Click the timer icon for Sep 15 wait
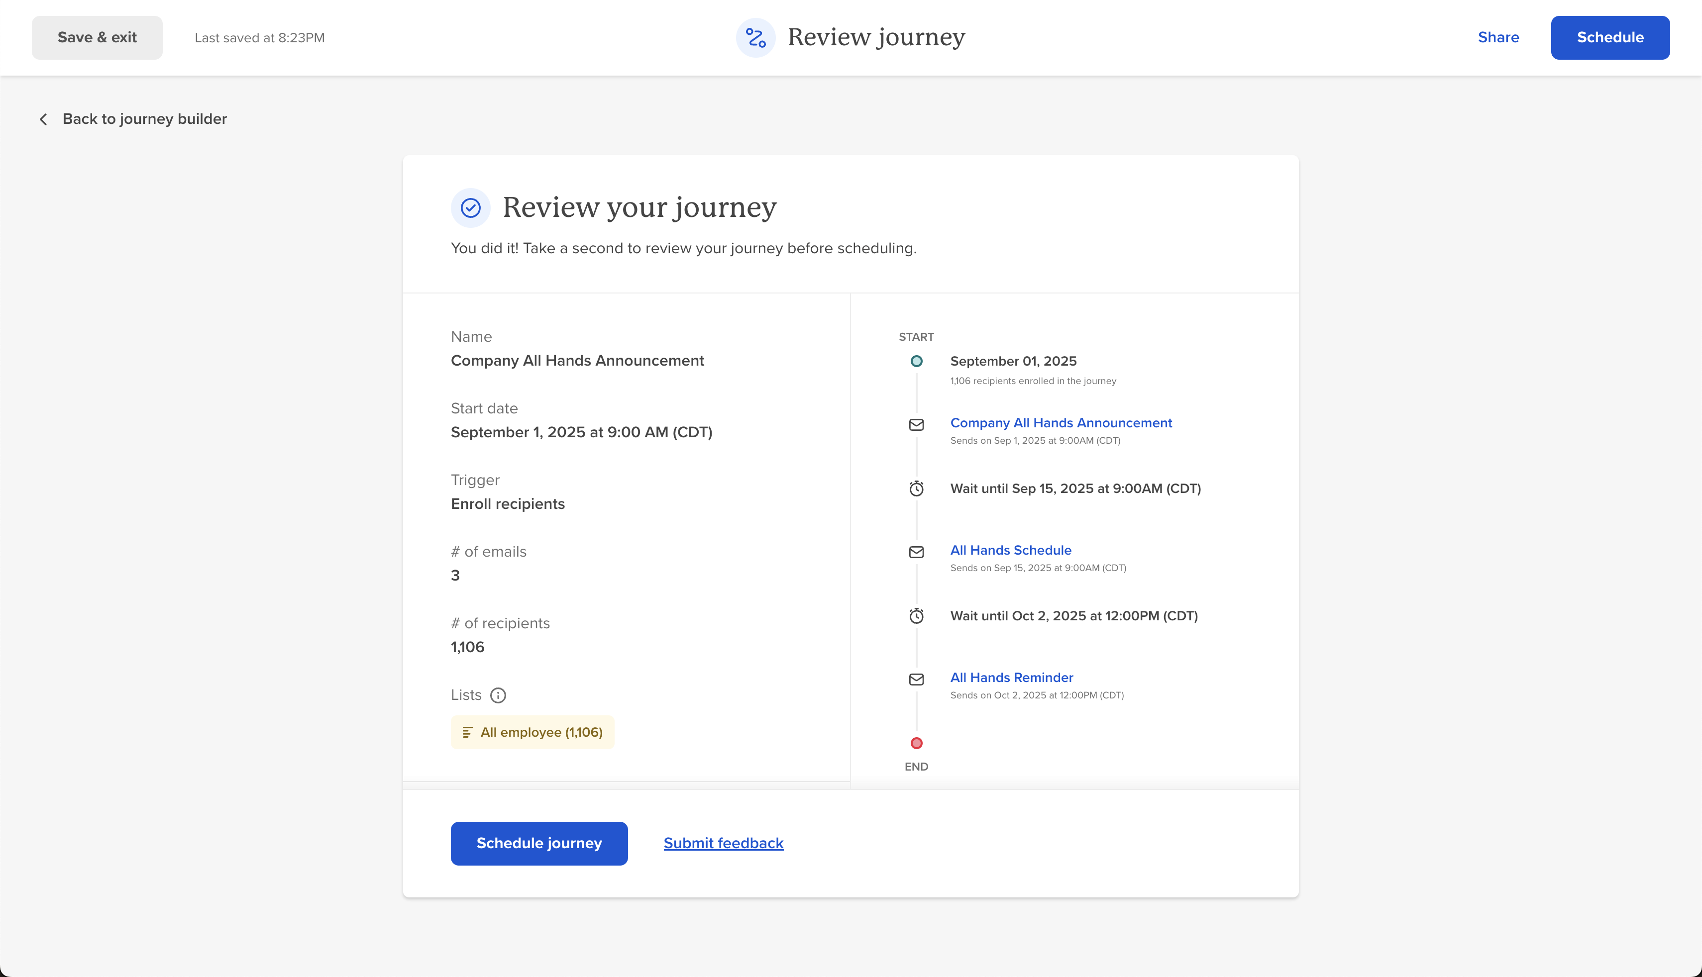 pos(916,488)
